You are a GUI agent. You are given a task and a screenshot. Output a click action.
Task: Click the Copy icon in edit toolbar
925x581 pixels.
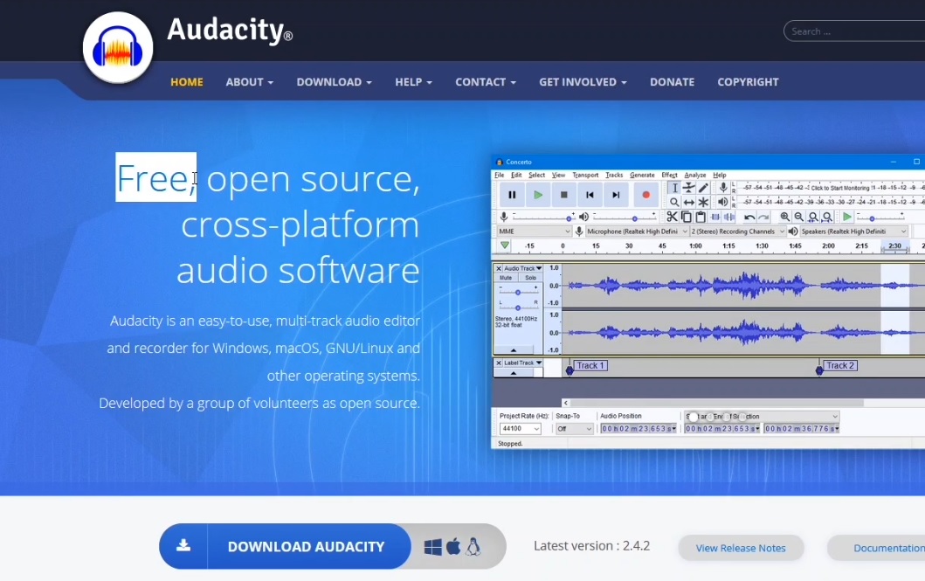tap(686, 217)
